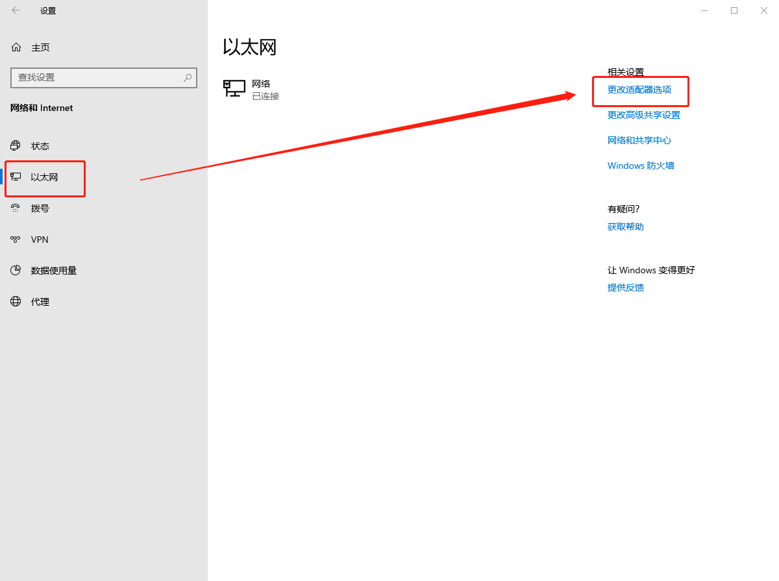Click the 有疑问? heading
779x581 pixels.
624,209
